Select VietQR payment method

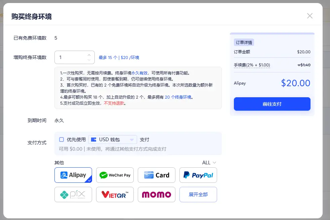115,195
